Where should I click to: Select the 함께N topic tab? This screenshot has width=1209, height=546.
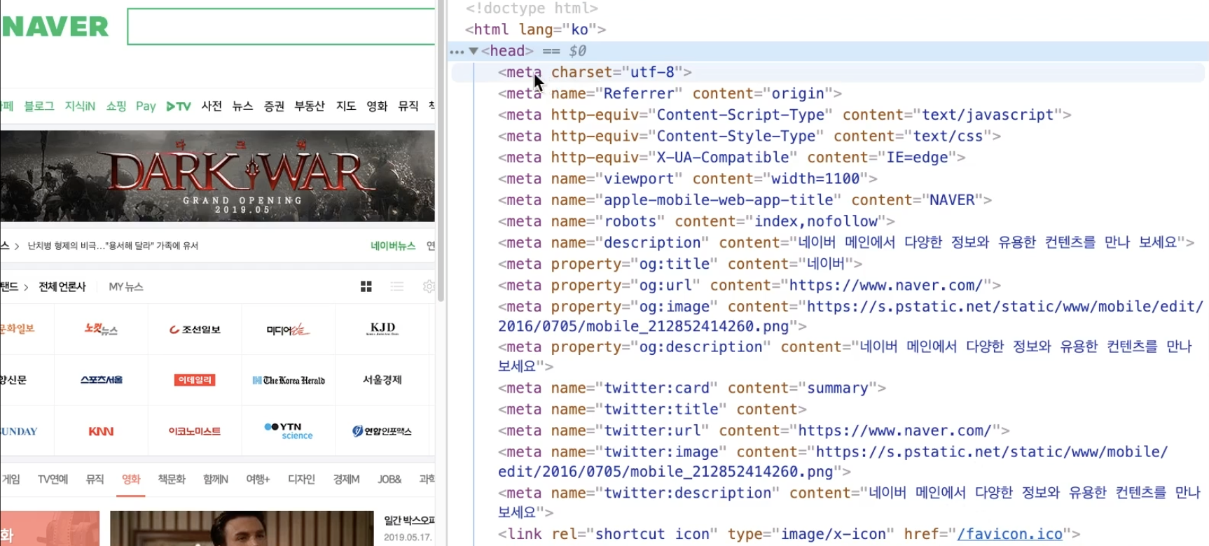[x=216, y=479]
